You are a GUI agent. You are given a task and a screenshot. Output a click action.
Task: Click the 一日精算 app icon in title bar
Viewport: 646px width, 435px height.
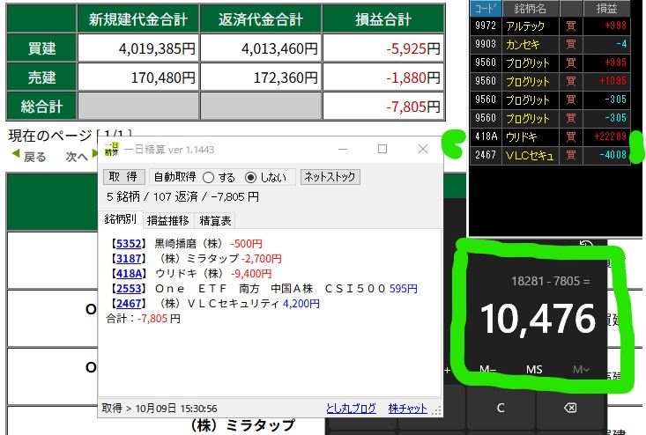click(111, 150)
